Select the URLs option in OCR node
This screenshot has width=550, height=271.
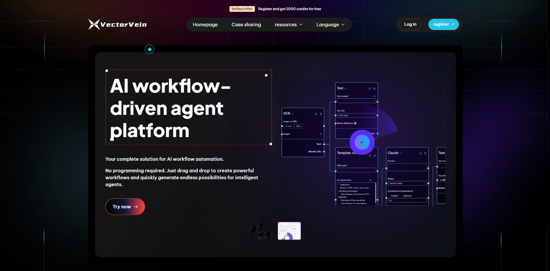298,126
